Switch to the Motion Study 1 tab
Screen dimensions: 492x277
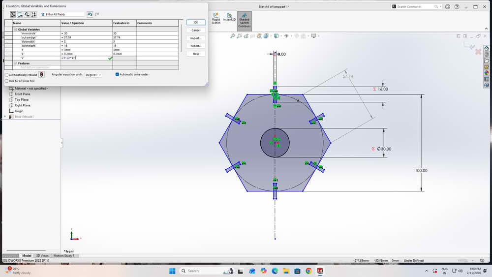(x=63, y=256)
